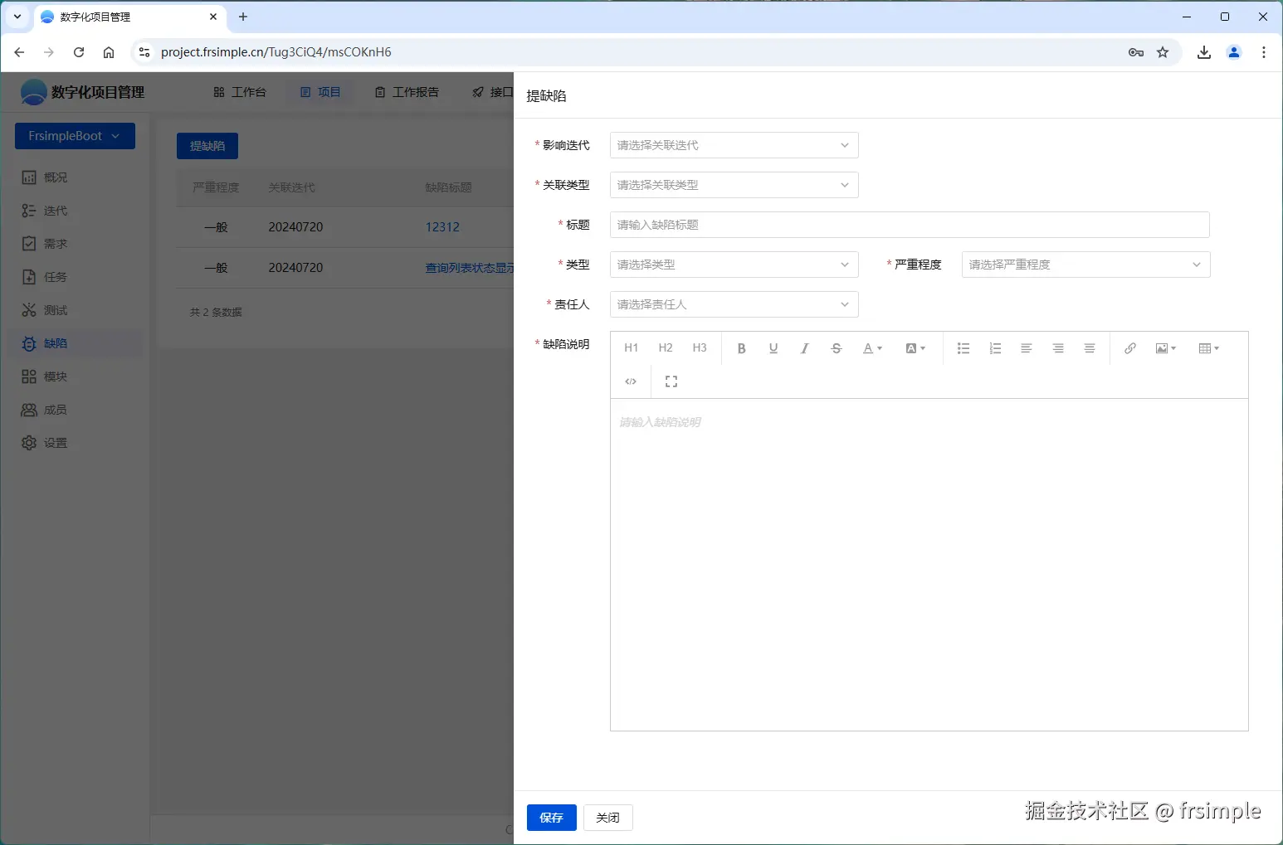The height and width of the screenshot is (845, 1283).
Task: Open the text color picker in editor
Action: click(869, 347)
